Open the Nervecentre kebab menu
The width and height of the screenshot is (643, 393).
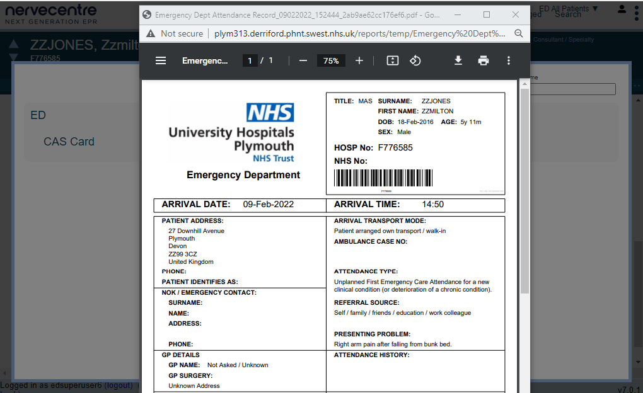637,13
